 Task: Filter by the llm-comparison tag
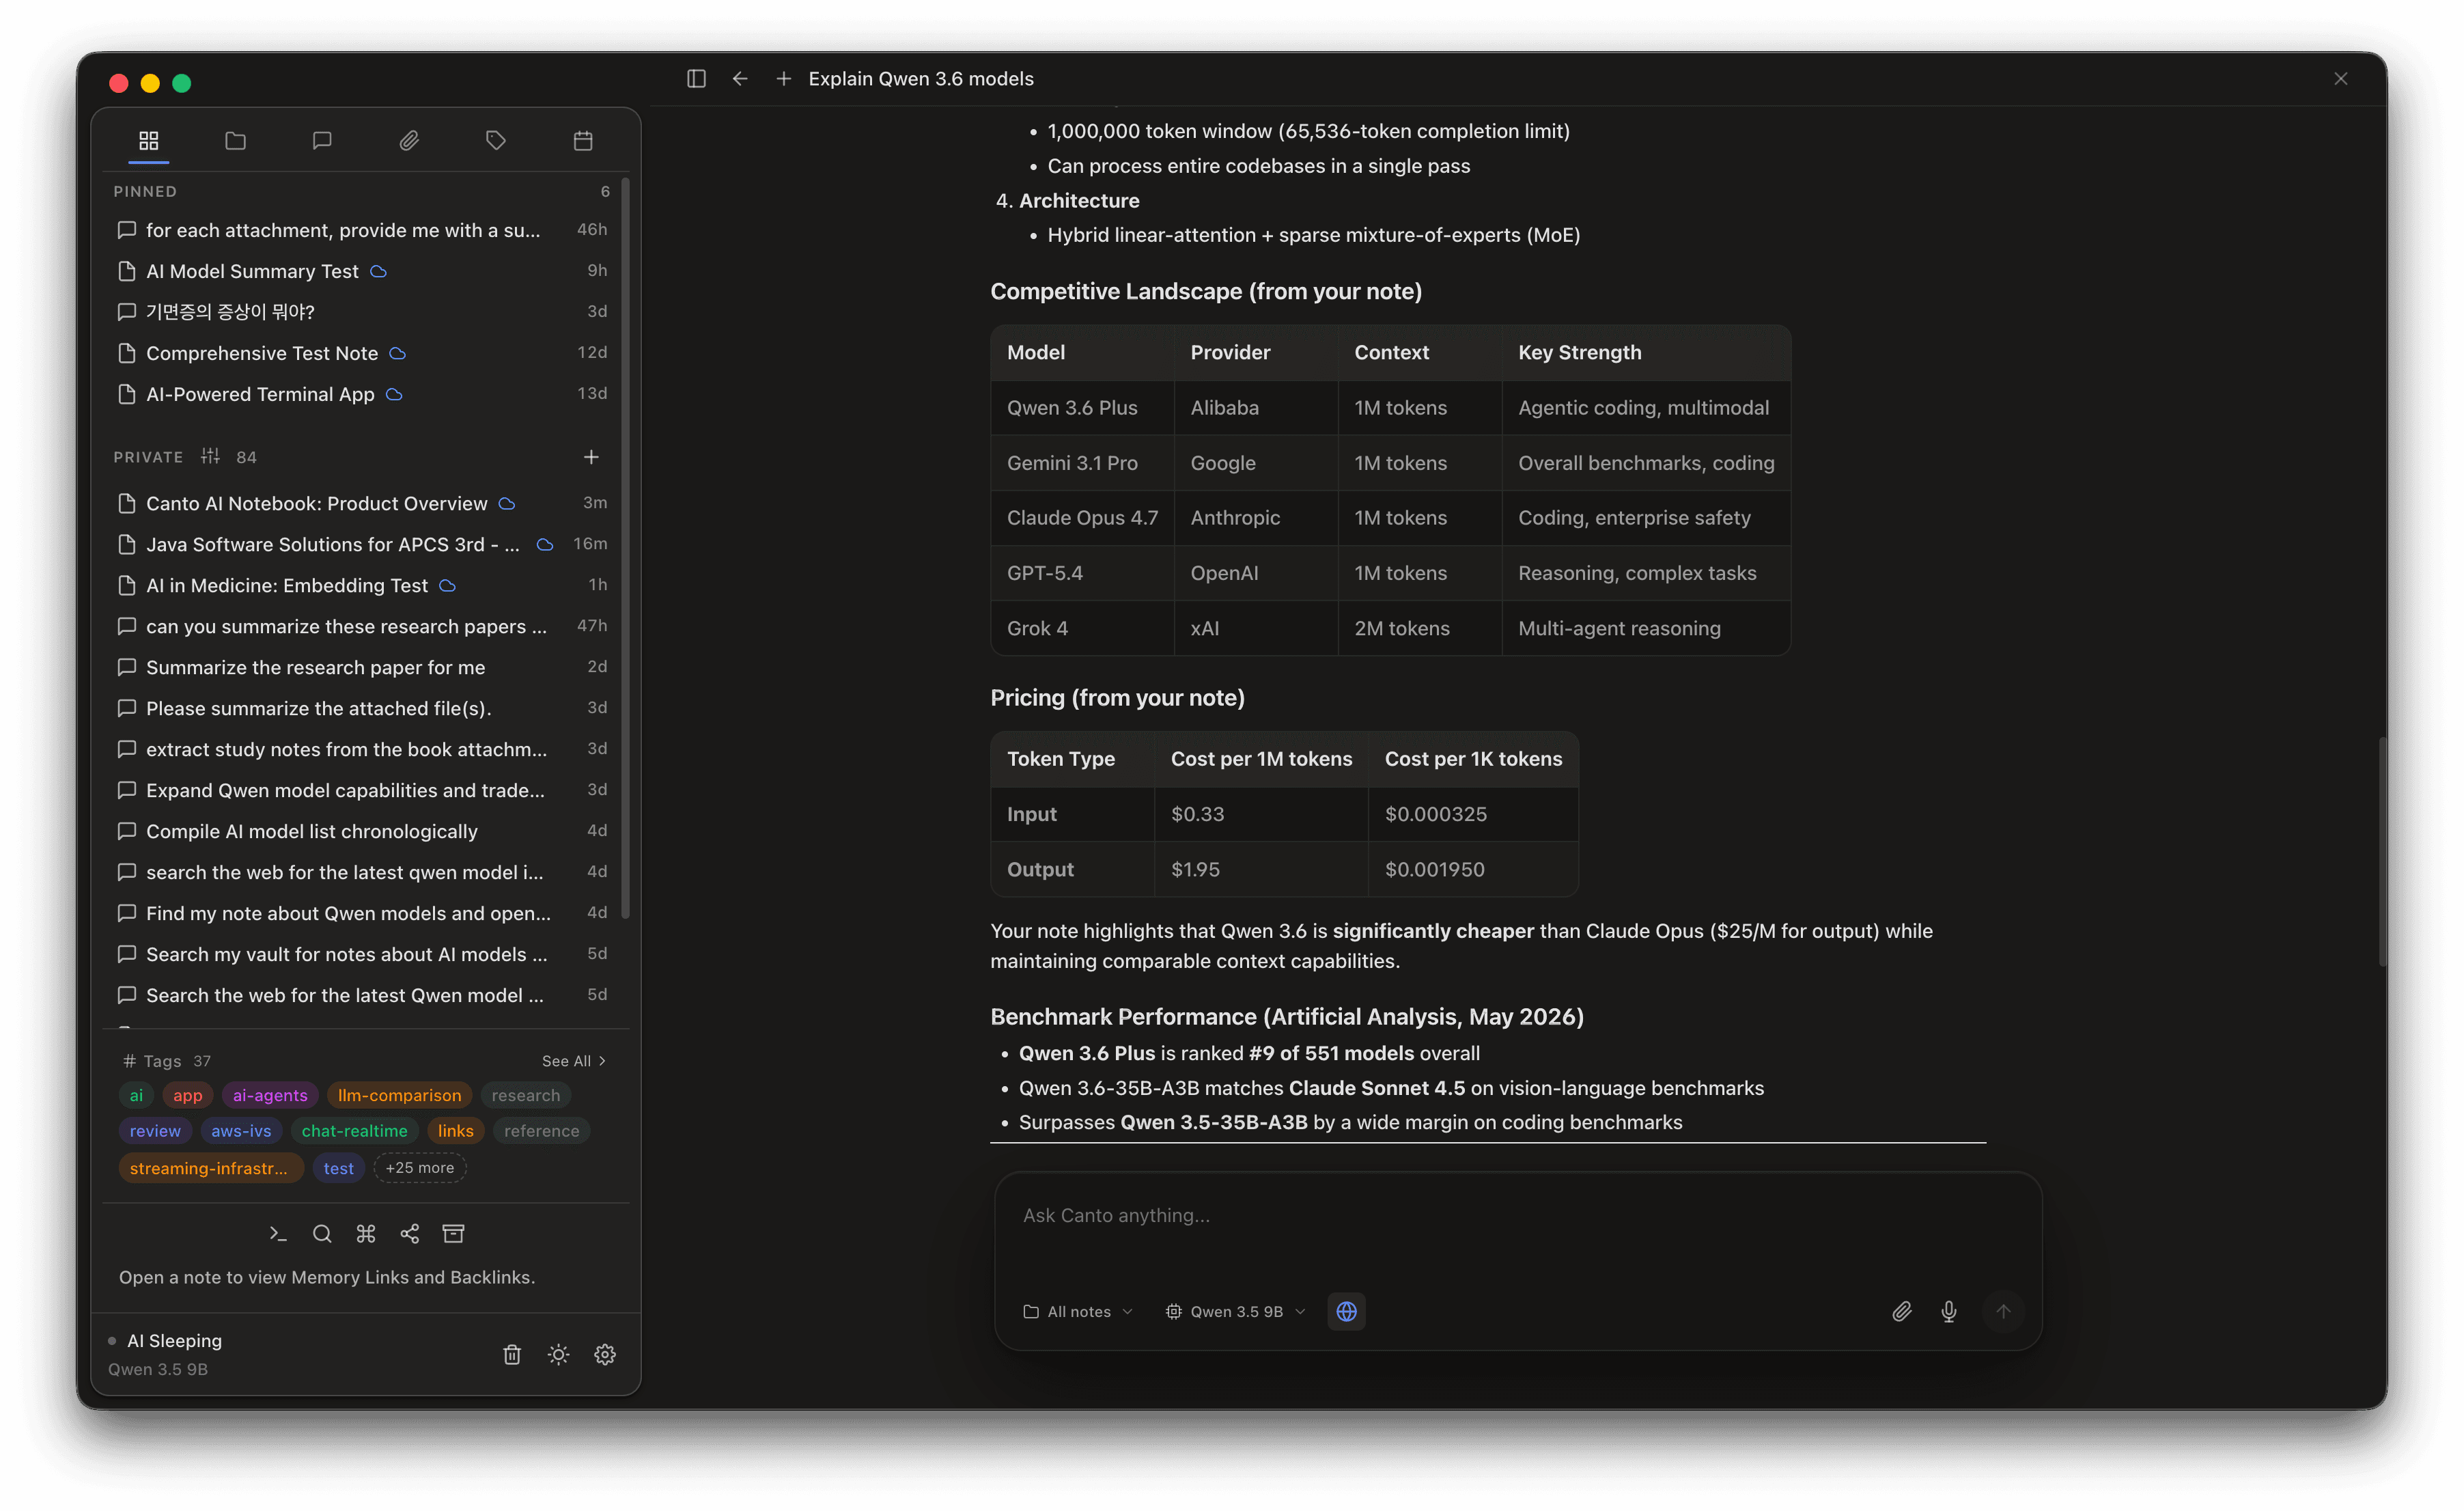(x=400, y=1095)
